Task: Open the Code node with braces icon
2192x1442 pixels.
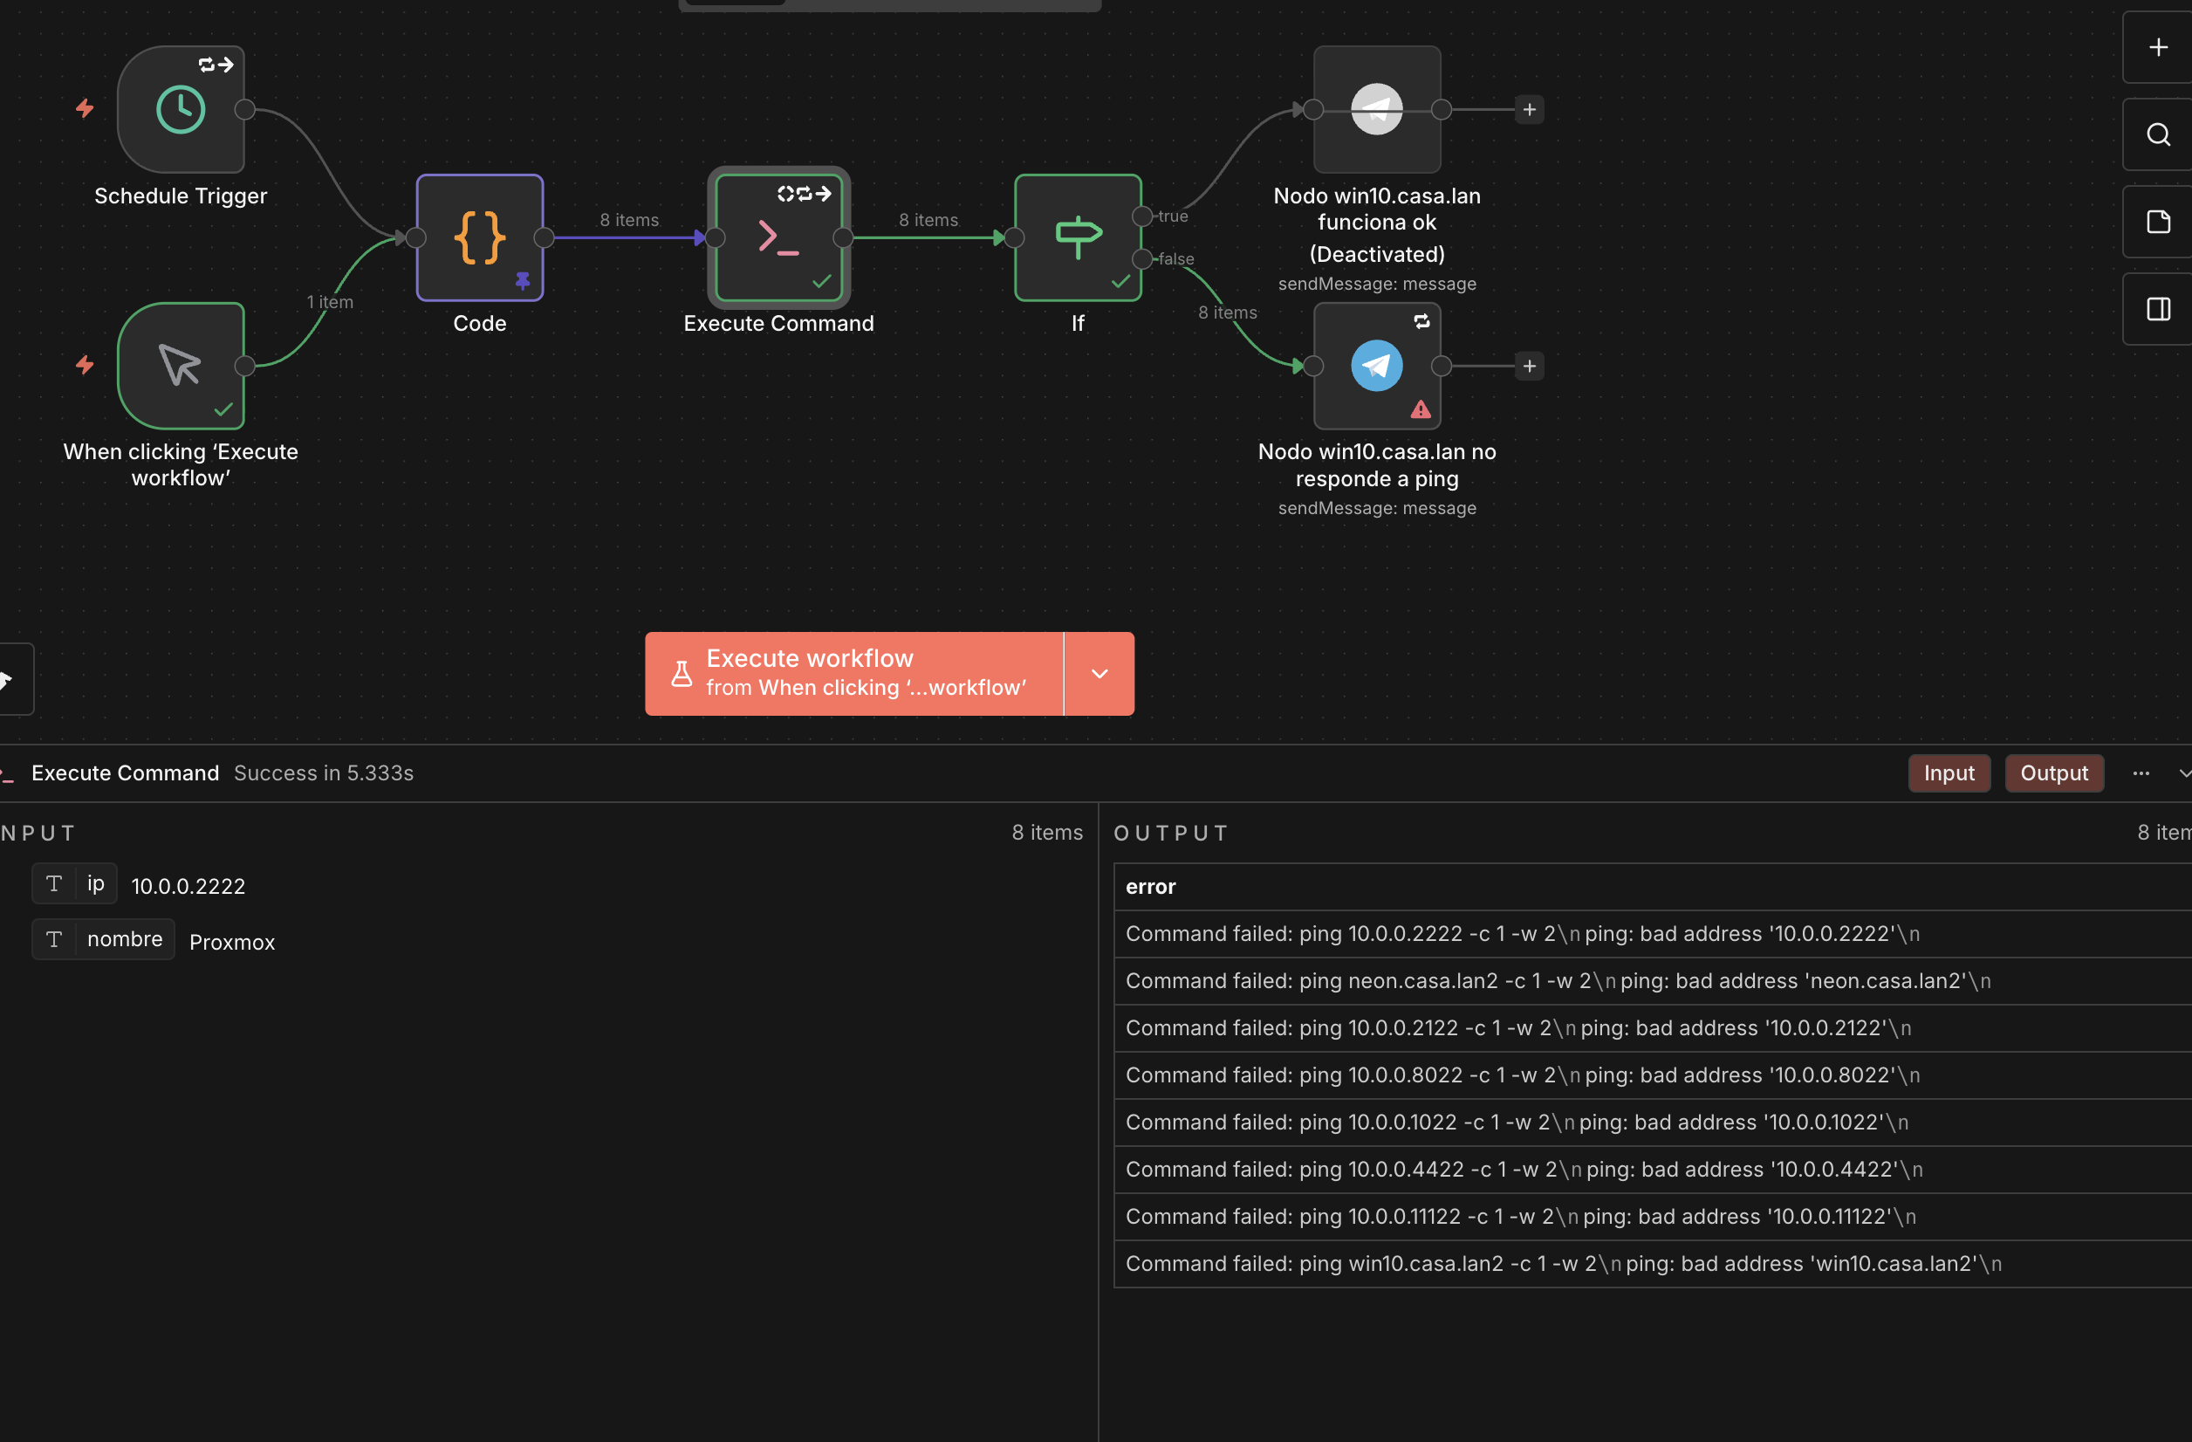Action: [480, 237]
